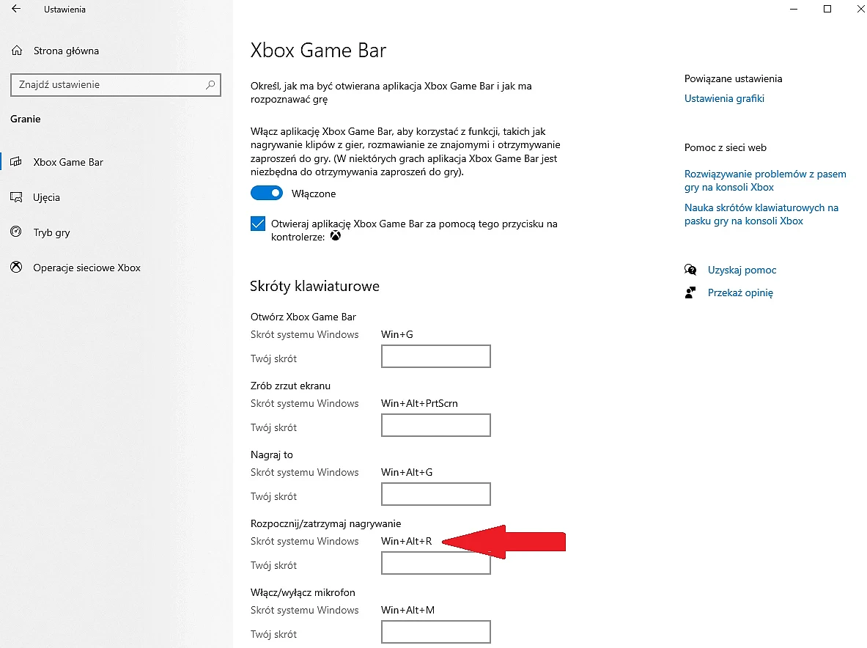Open Rozwiązywanie problemów z pasem gry link
The height and width of the screenshot is (648, 867).
tap(765, 180)
